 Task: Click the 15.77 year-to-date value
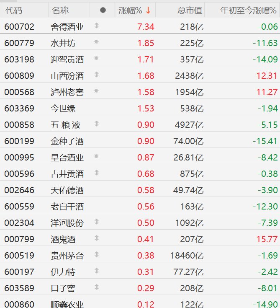267,239
